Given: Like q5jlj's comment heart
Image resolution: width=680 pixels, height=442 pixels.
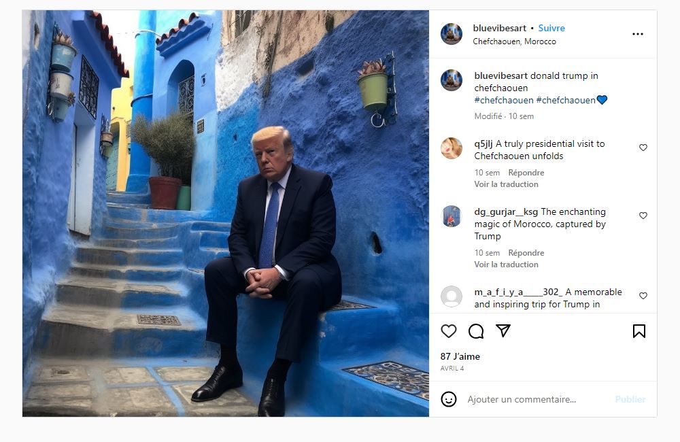Looking at the screenshot, I should pos(643,148).
